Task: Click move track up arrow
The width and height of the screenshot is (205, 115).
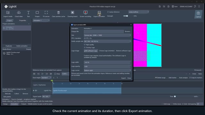Action: coord(57,78)
